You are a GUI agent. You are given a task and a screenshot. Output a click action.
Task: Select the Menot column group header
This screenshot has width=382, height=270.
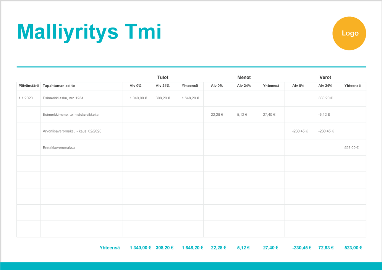click(244, 77)
